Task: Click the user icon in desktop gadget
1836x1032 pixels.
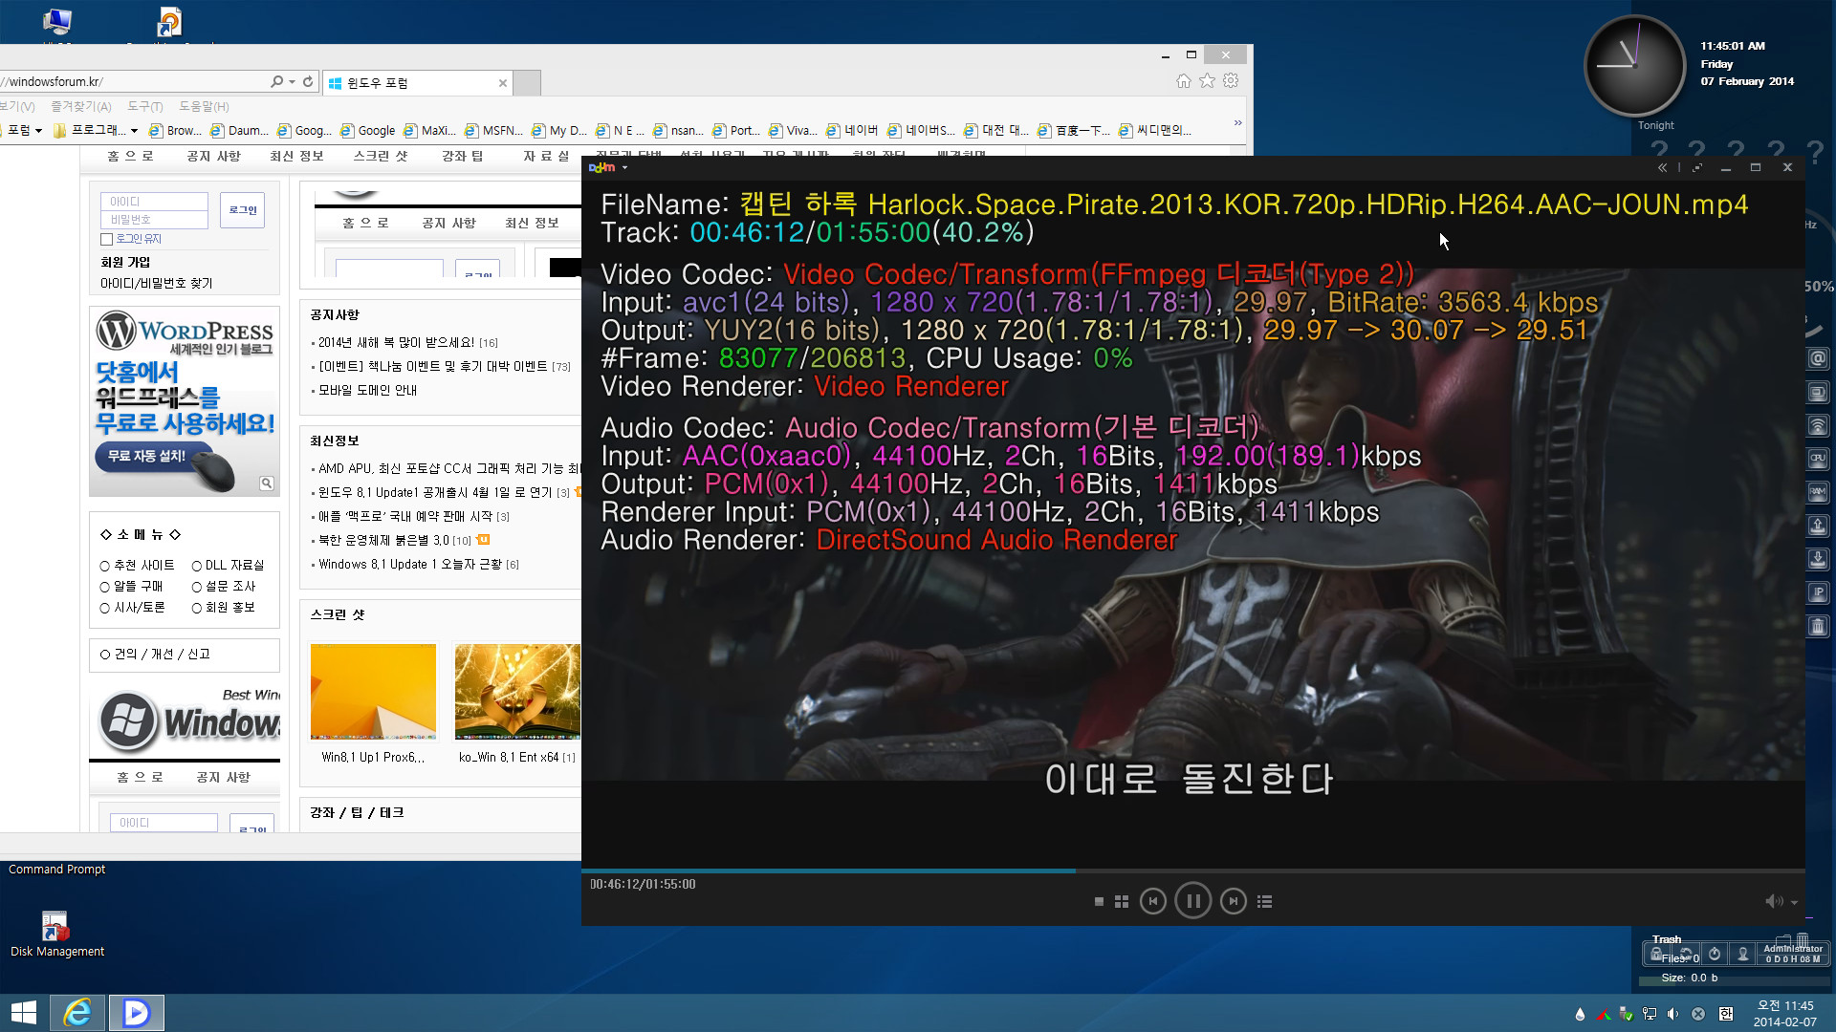Action: (x=1743, y=954)
